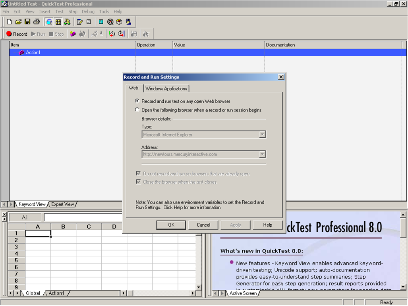This screenshot has height=306, width=408.
Task: Click the Active Screen scroll-up arrow
Action: click(403, 215)
